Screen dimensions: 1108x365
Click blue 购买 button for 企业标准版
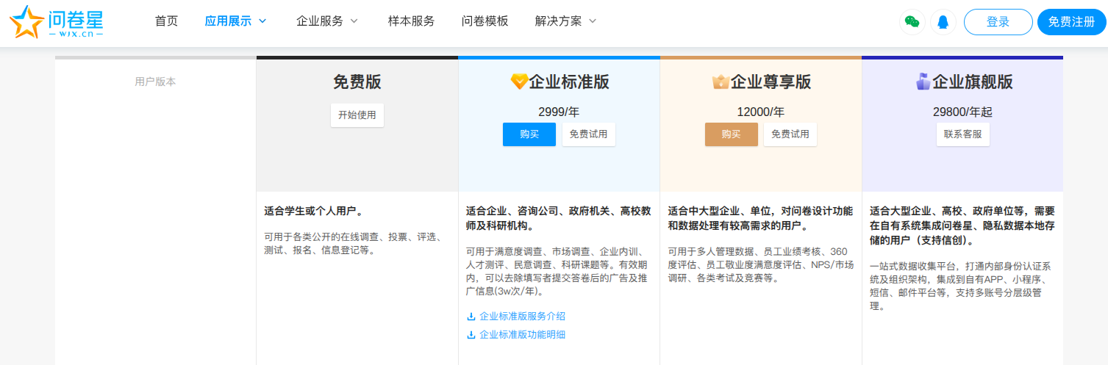(x=529, y=134)
